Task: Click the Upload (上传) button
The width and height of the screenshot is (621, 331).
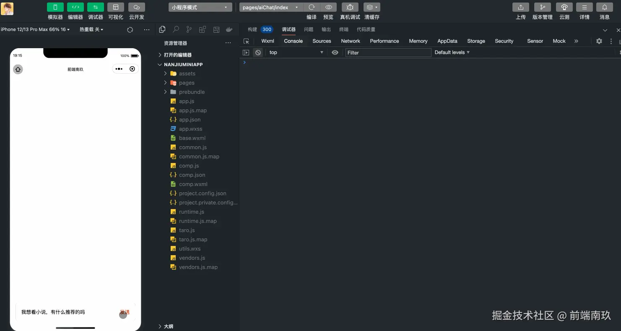Action: point(521,7)
